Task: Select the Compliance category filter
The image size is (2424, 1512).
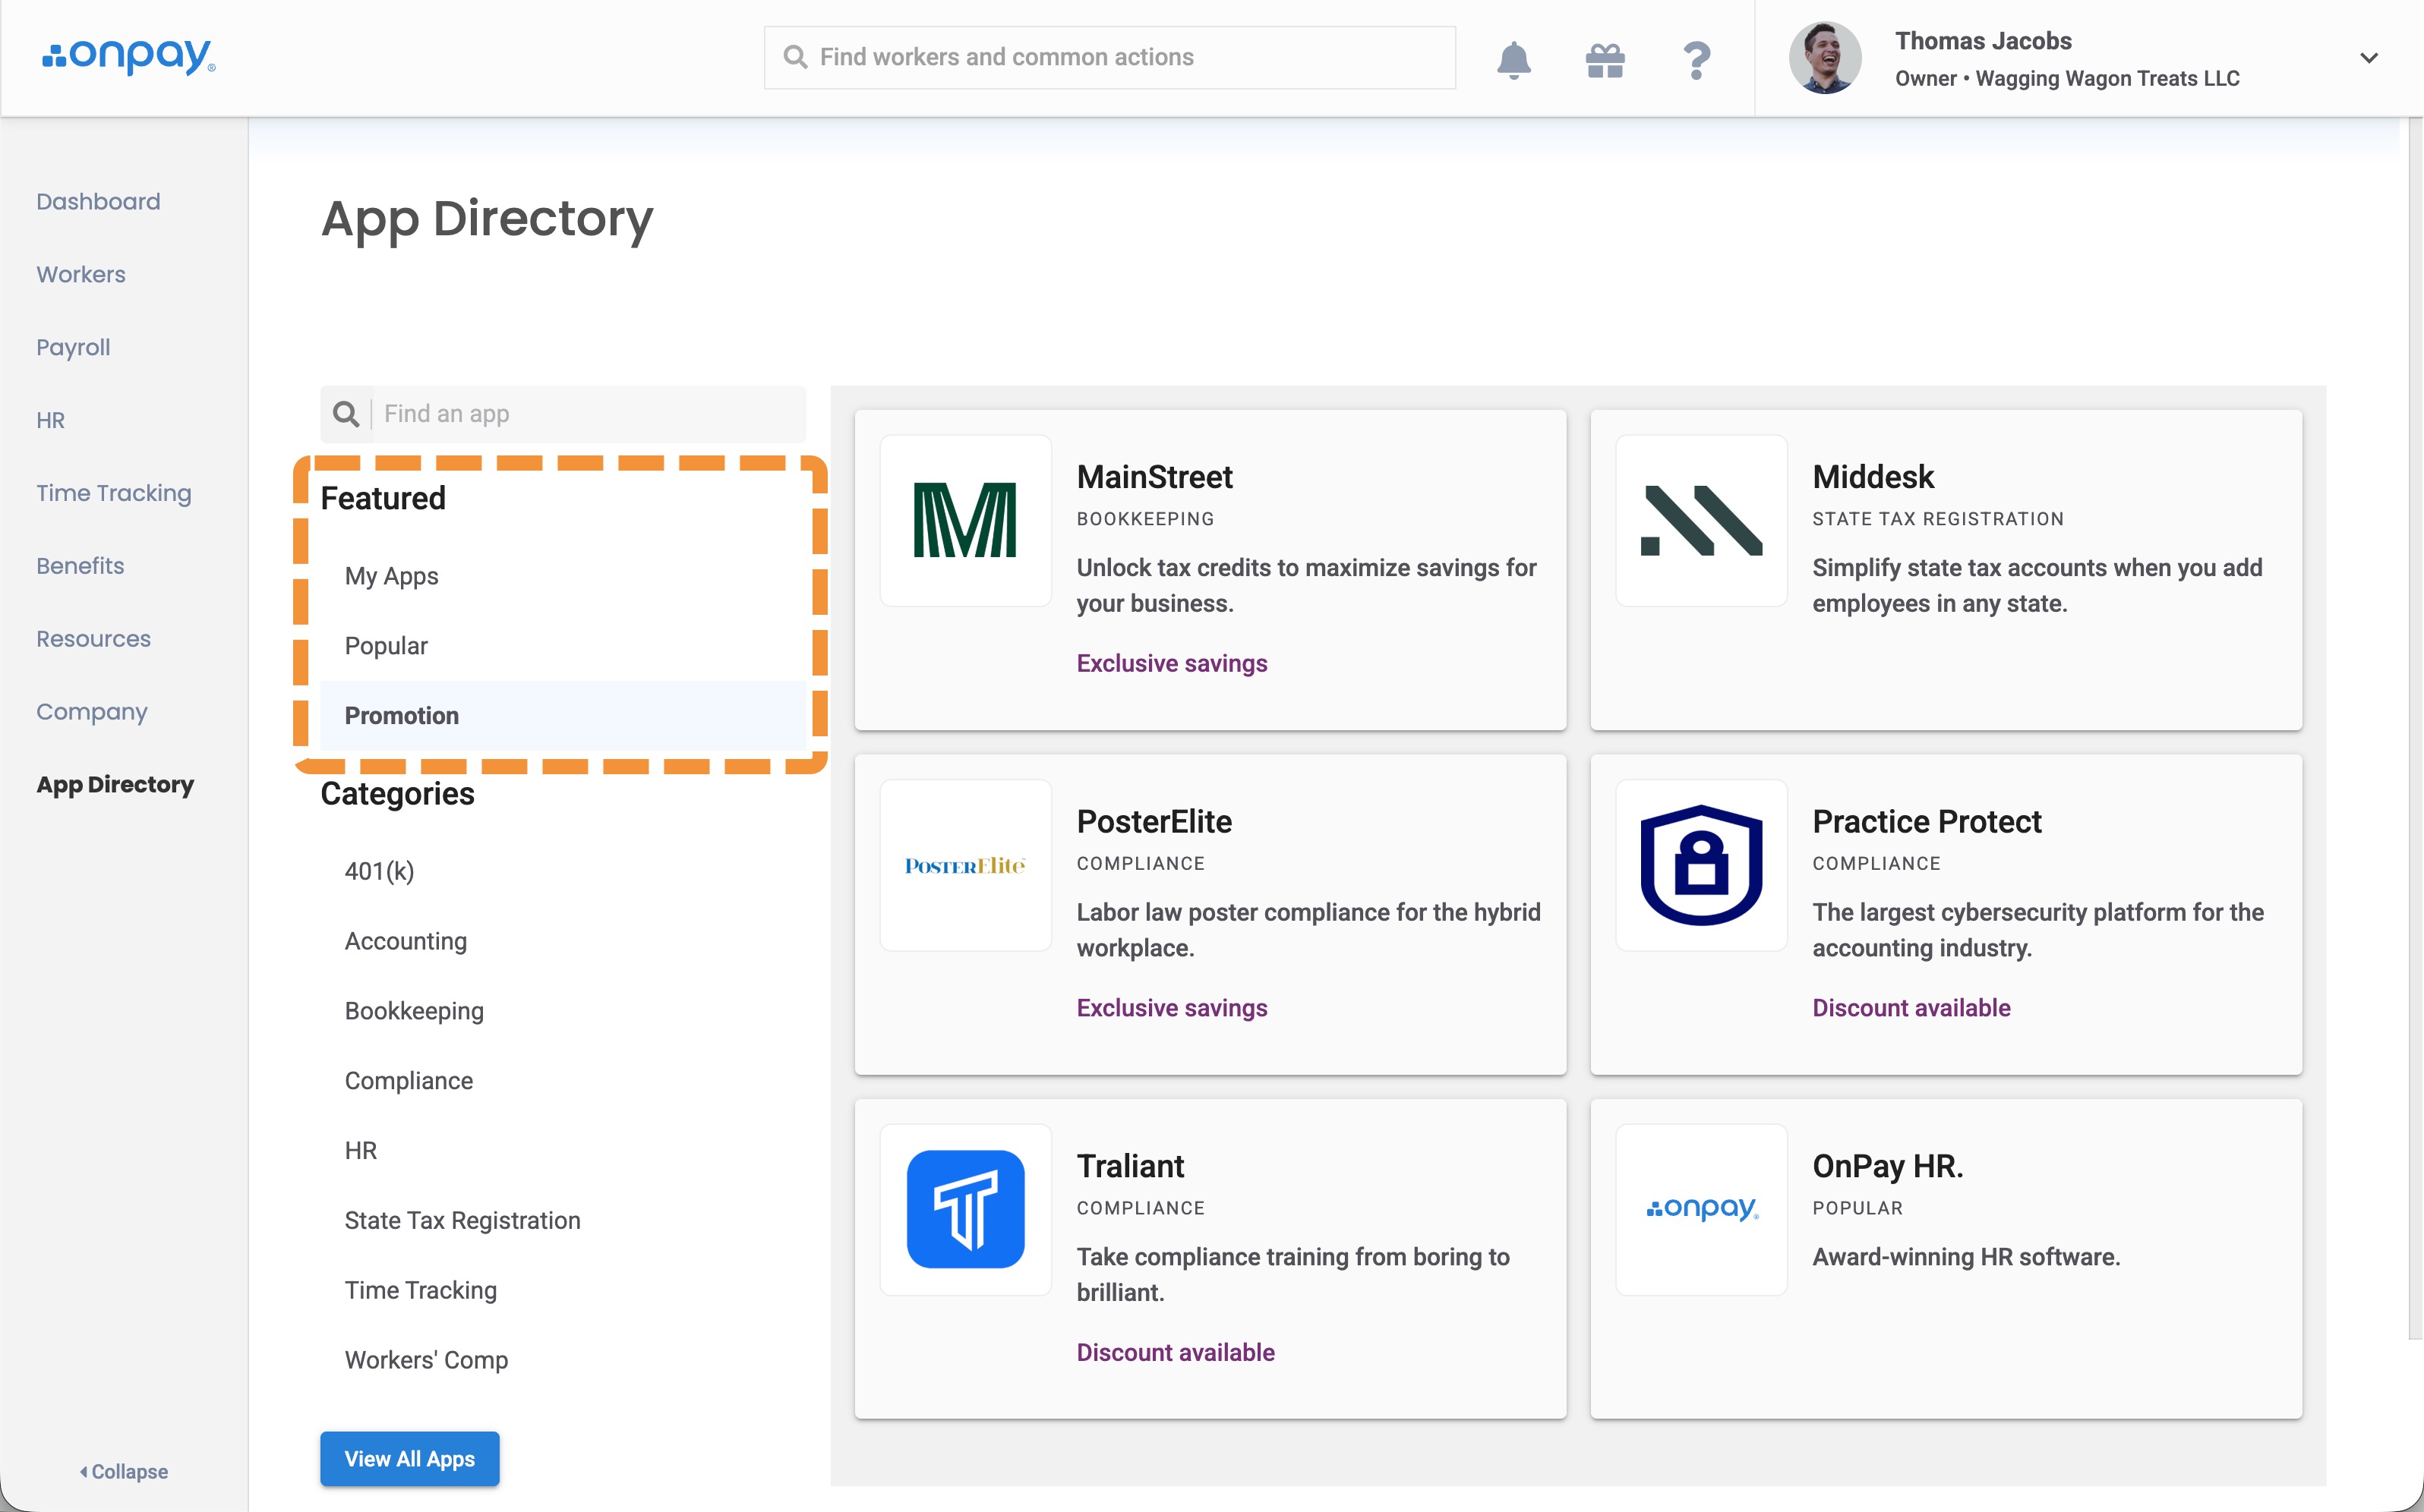Action: 409,1081
